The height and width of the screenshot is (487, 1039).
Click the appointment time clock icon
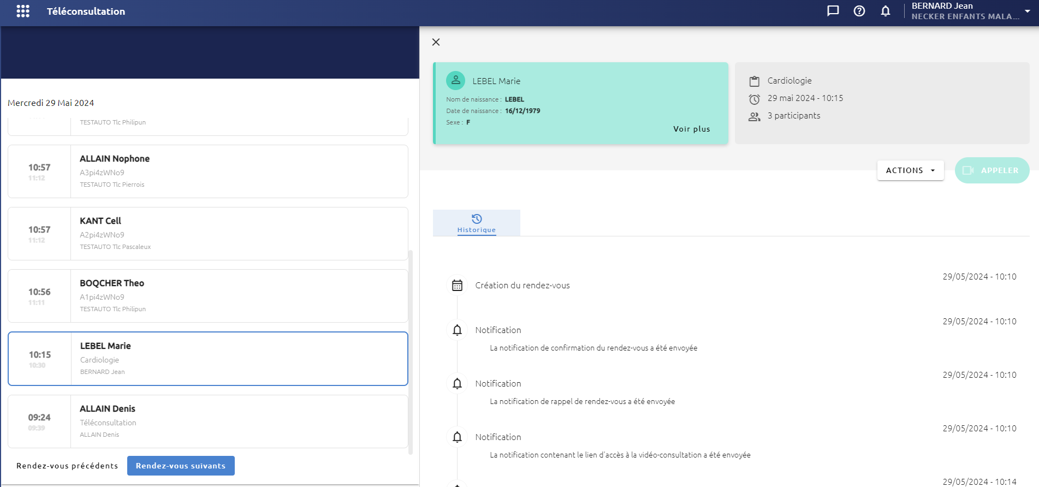[x=754, y=99]
